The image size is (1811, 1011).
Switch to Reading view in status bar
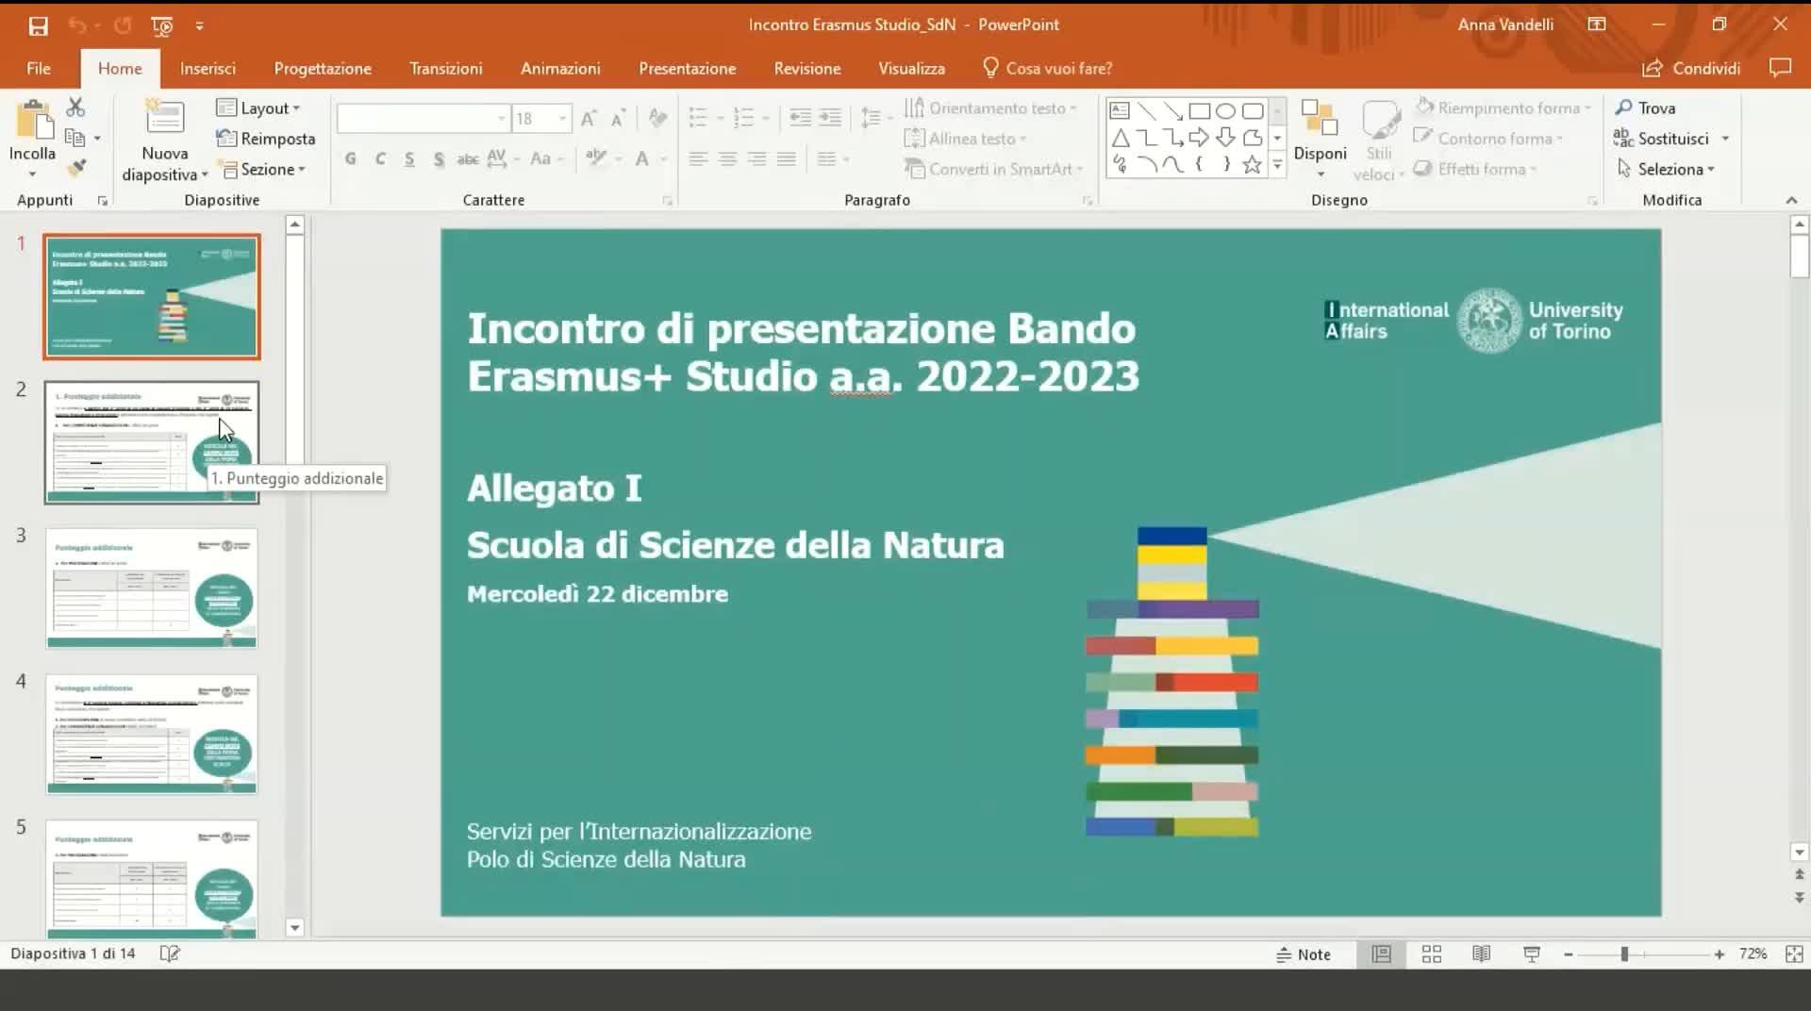(1482, 954)
